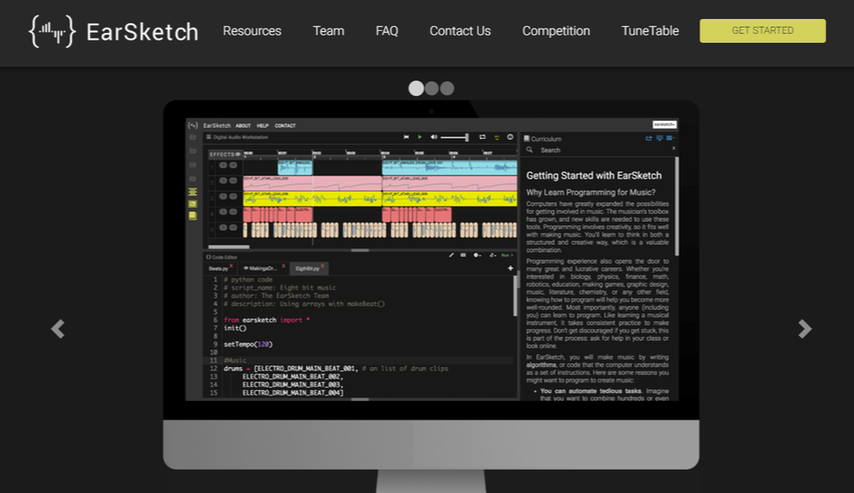Open the earsketch account dropdown
Viewport: 854px width, 493px height.
[664, 125]
